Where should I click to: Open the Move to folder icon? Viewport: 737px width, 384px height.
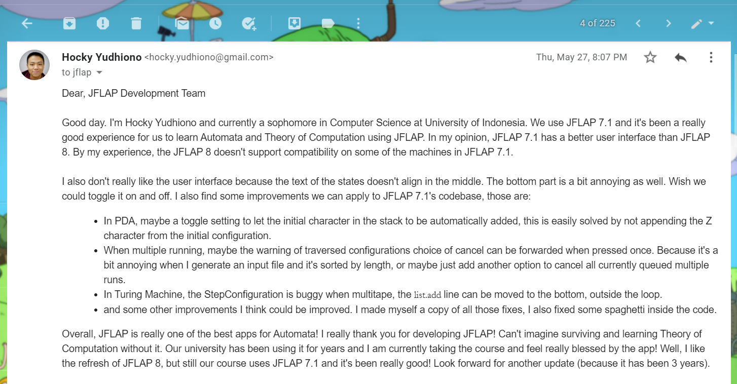pyautogui.click(x=294, y=23)
